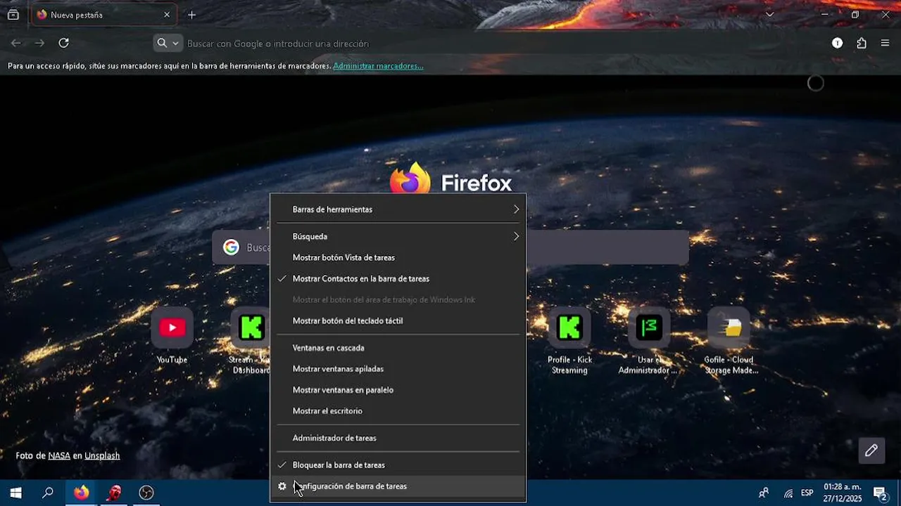Screen dimensions: 901x506
Task: Go forward with the forward arrow
Action: point(39,43)
